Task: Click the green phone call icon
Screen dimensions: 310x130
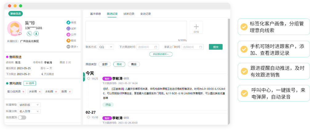Action: coord(30,34)
